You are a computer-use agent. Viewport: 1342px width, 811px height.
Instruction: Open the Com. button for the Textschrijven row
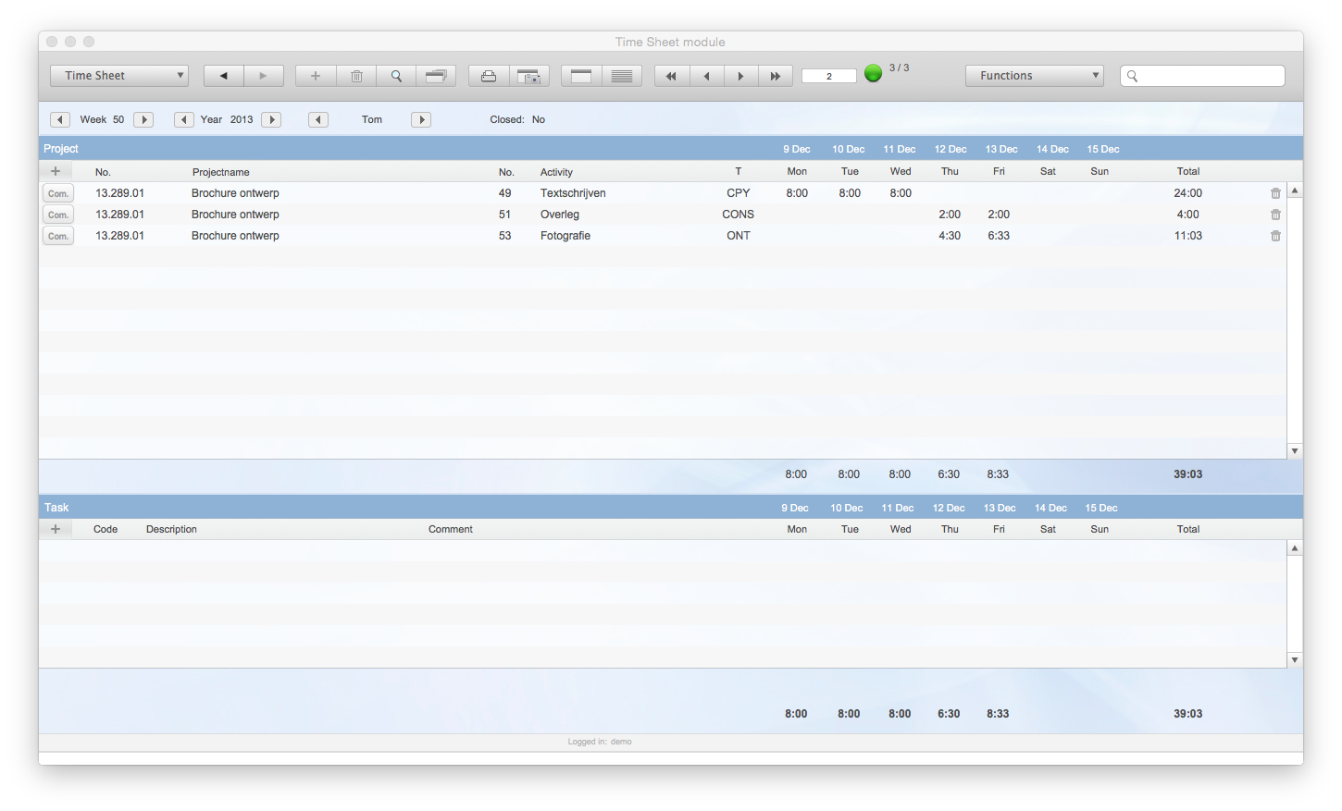58,193
